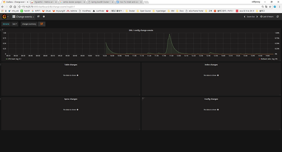
Task: Bookmark this page with star icon
Action: [x=270, y=7]
